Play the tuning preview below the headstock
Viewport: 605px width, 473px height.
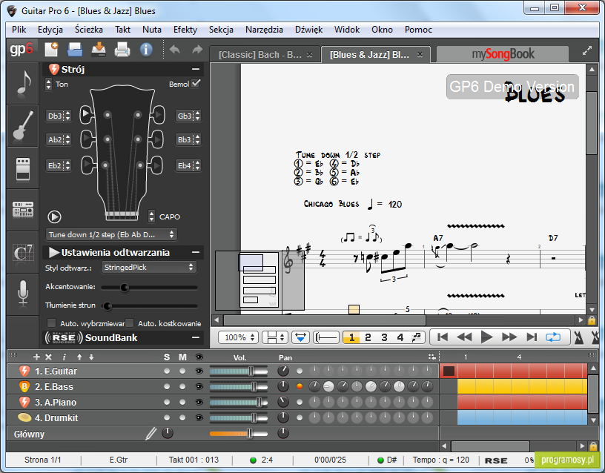pyautogui.click(x=54, y=216)
